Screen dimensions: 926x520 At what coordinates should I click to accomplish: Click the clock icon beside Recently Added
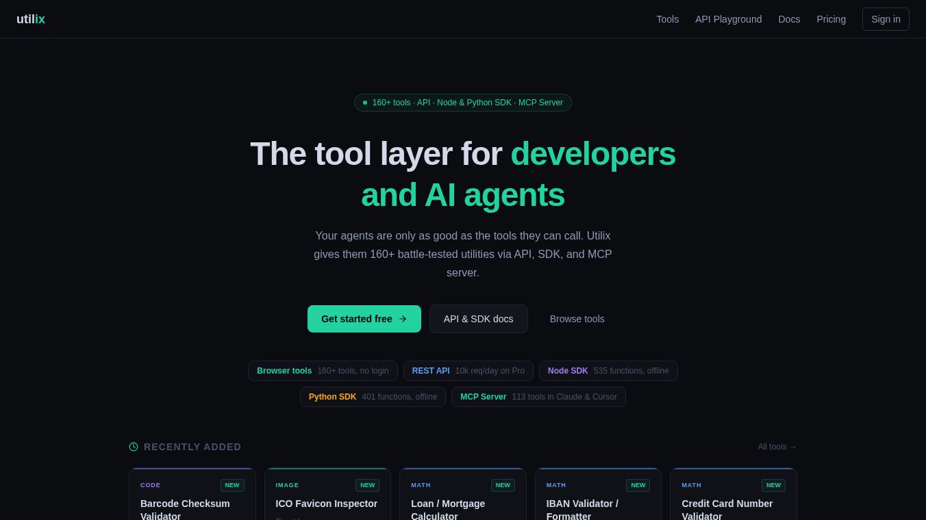click(134, 447)
